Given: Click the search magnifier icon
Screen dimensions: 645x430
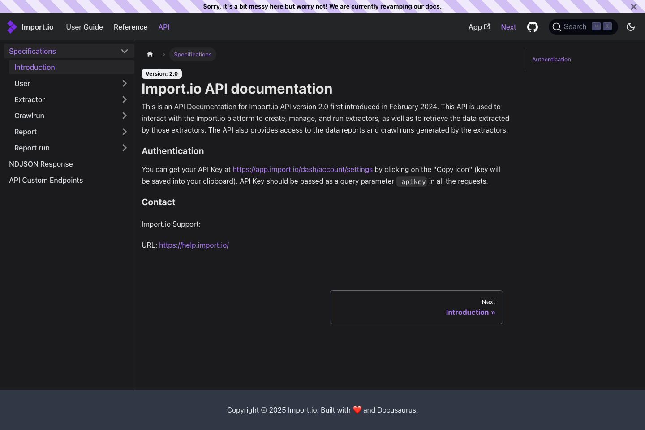Looking at the screenshot, I should (x=557, y=27).
